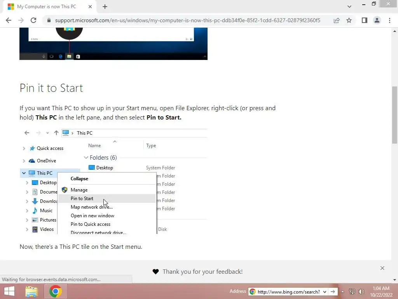The width and height of the screenshot is (398, 299).
Task: Click the network icon in system tray
Action: [352, 292]
